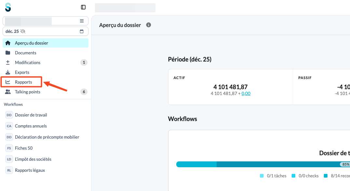350x191 pixels.
Task: Open Rapports chart section
Action: 21,82
